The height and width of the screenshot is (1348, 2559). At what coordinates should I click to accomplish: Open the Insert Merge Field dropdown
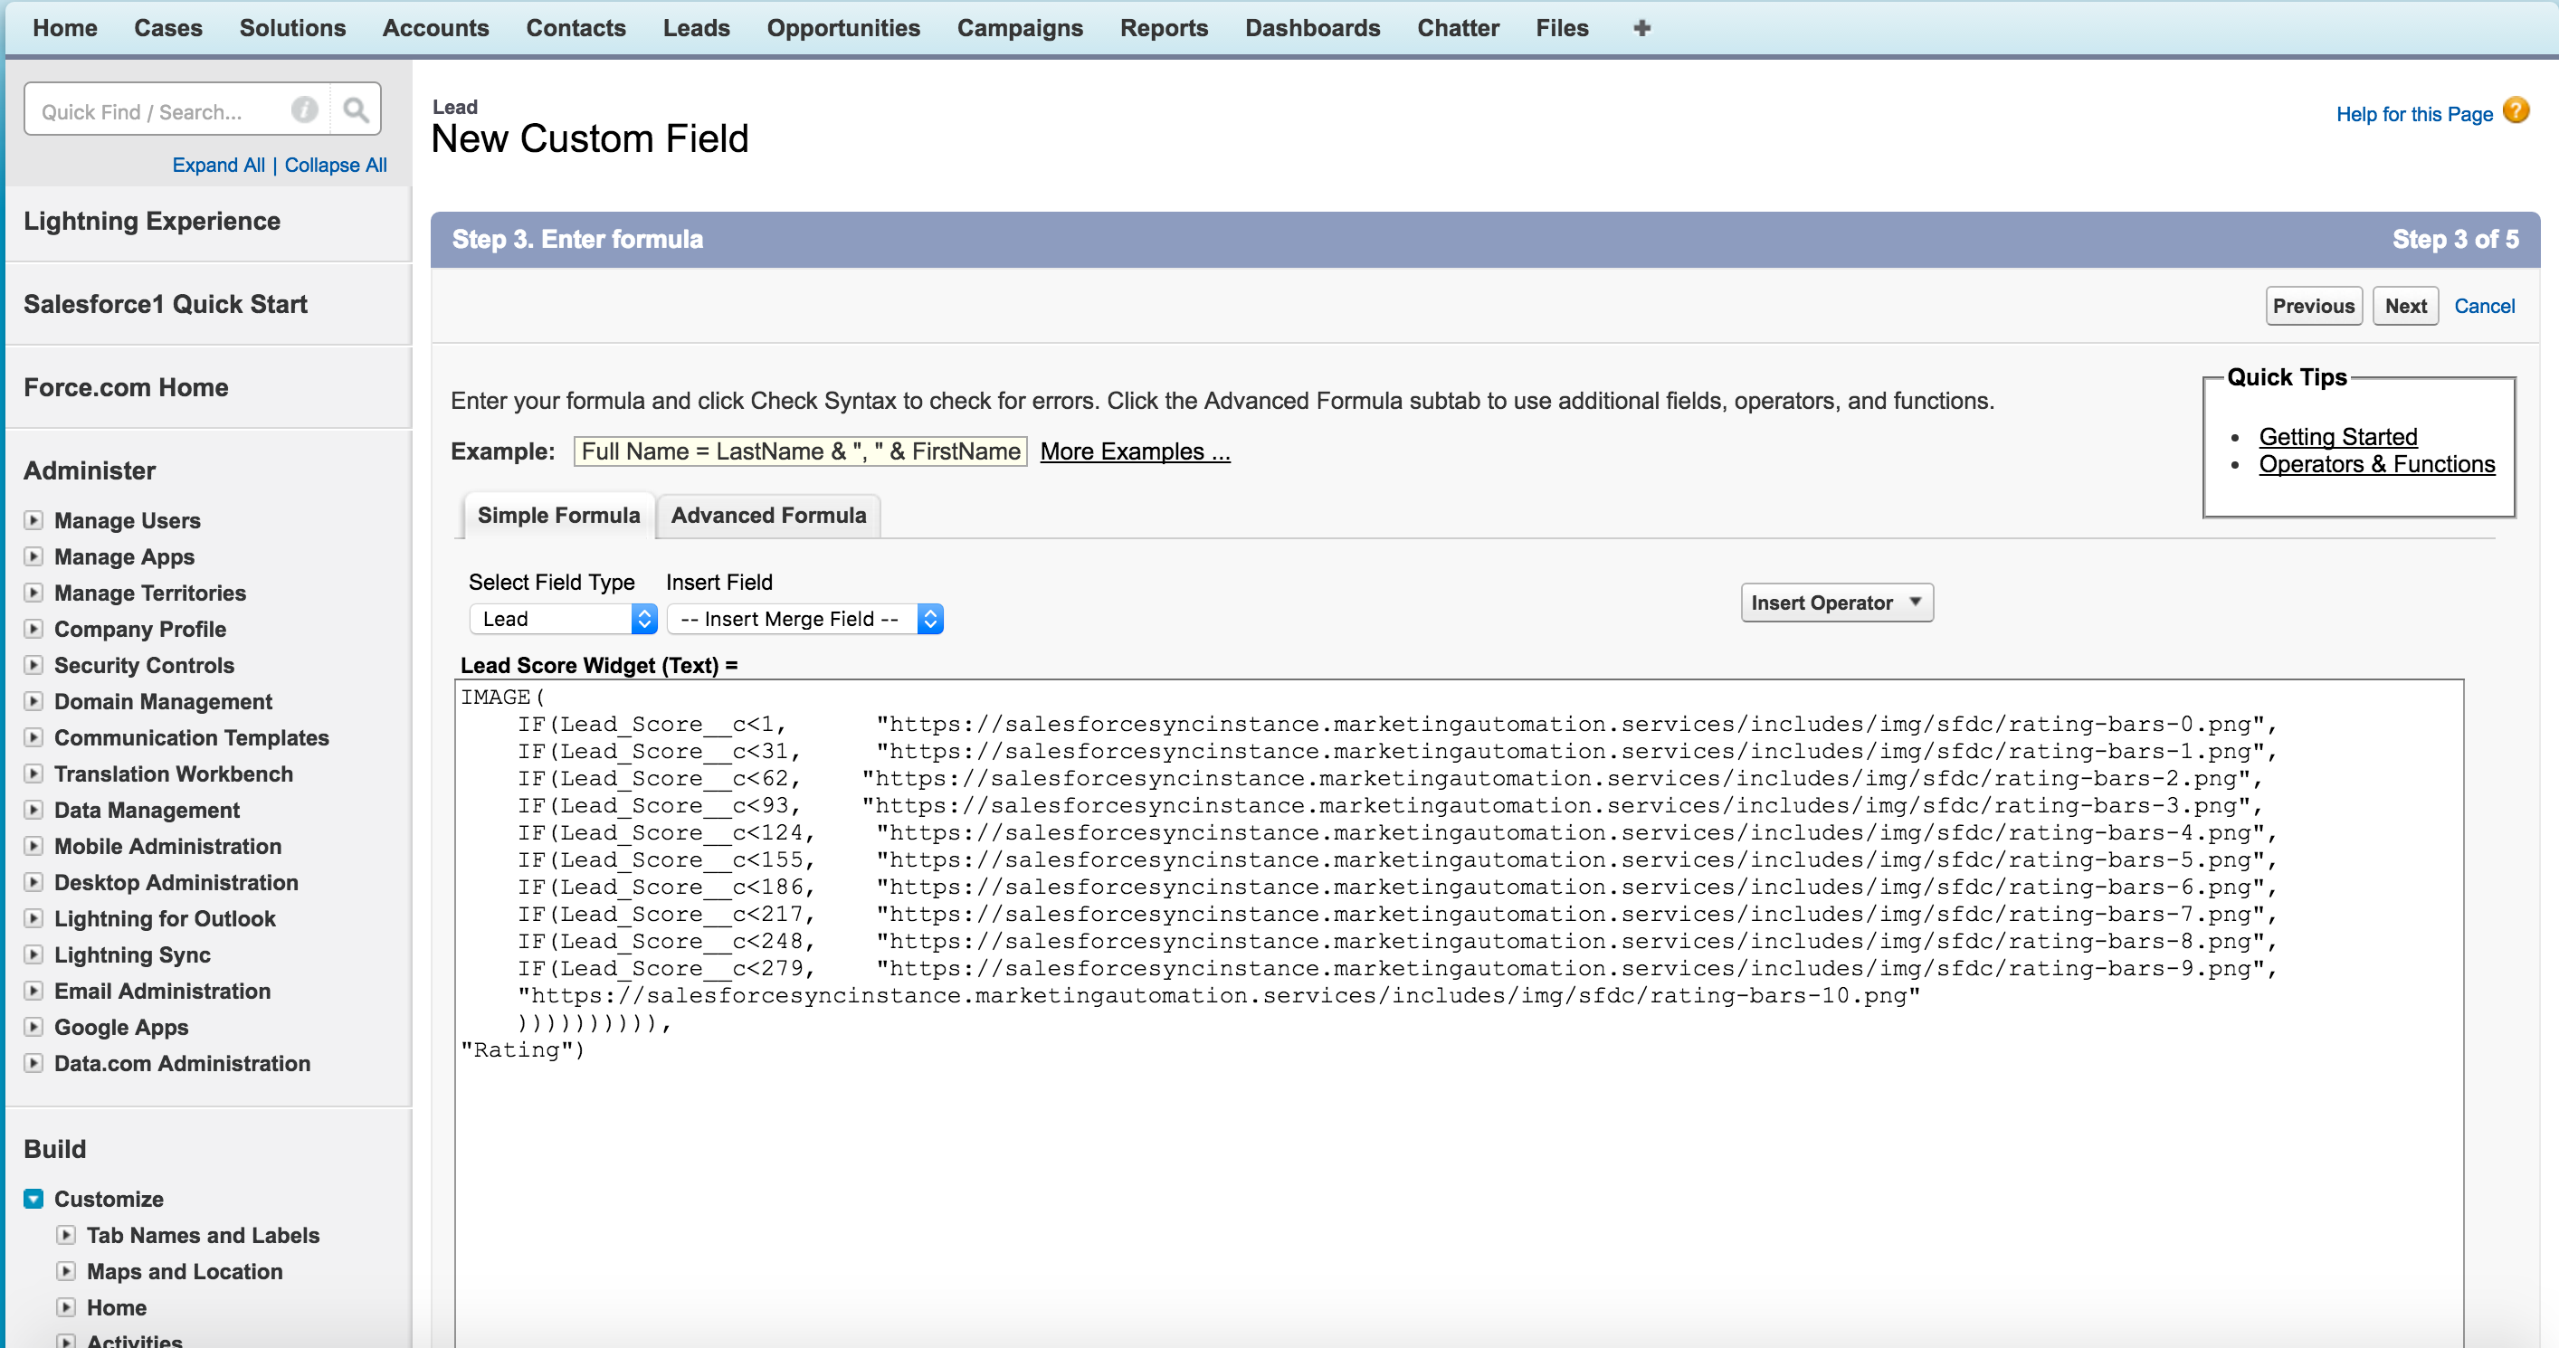tap(804, 619)
